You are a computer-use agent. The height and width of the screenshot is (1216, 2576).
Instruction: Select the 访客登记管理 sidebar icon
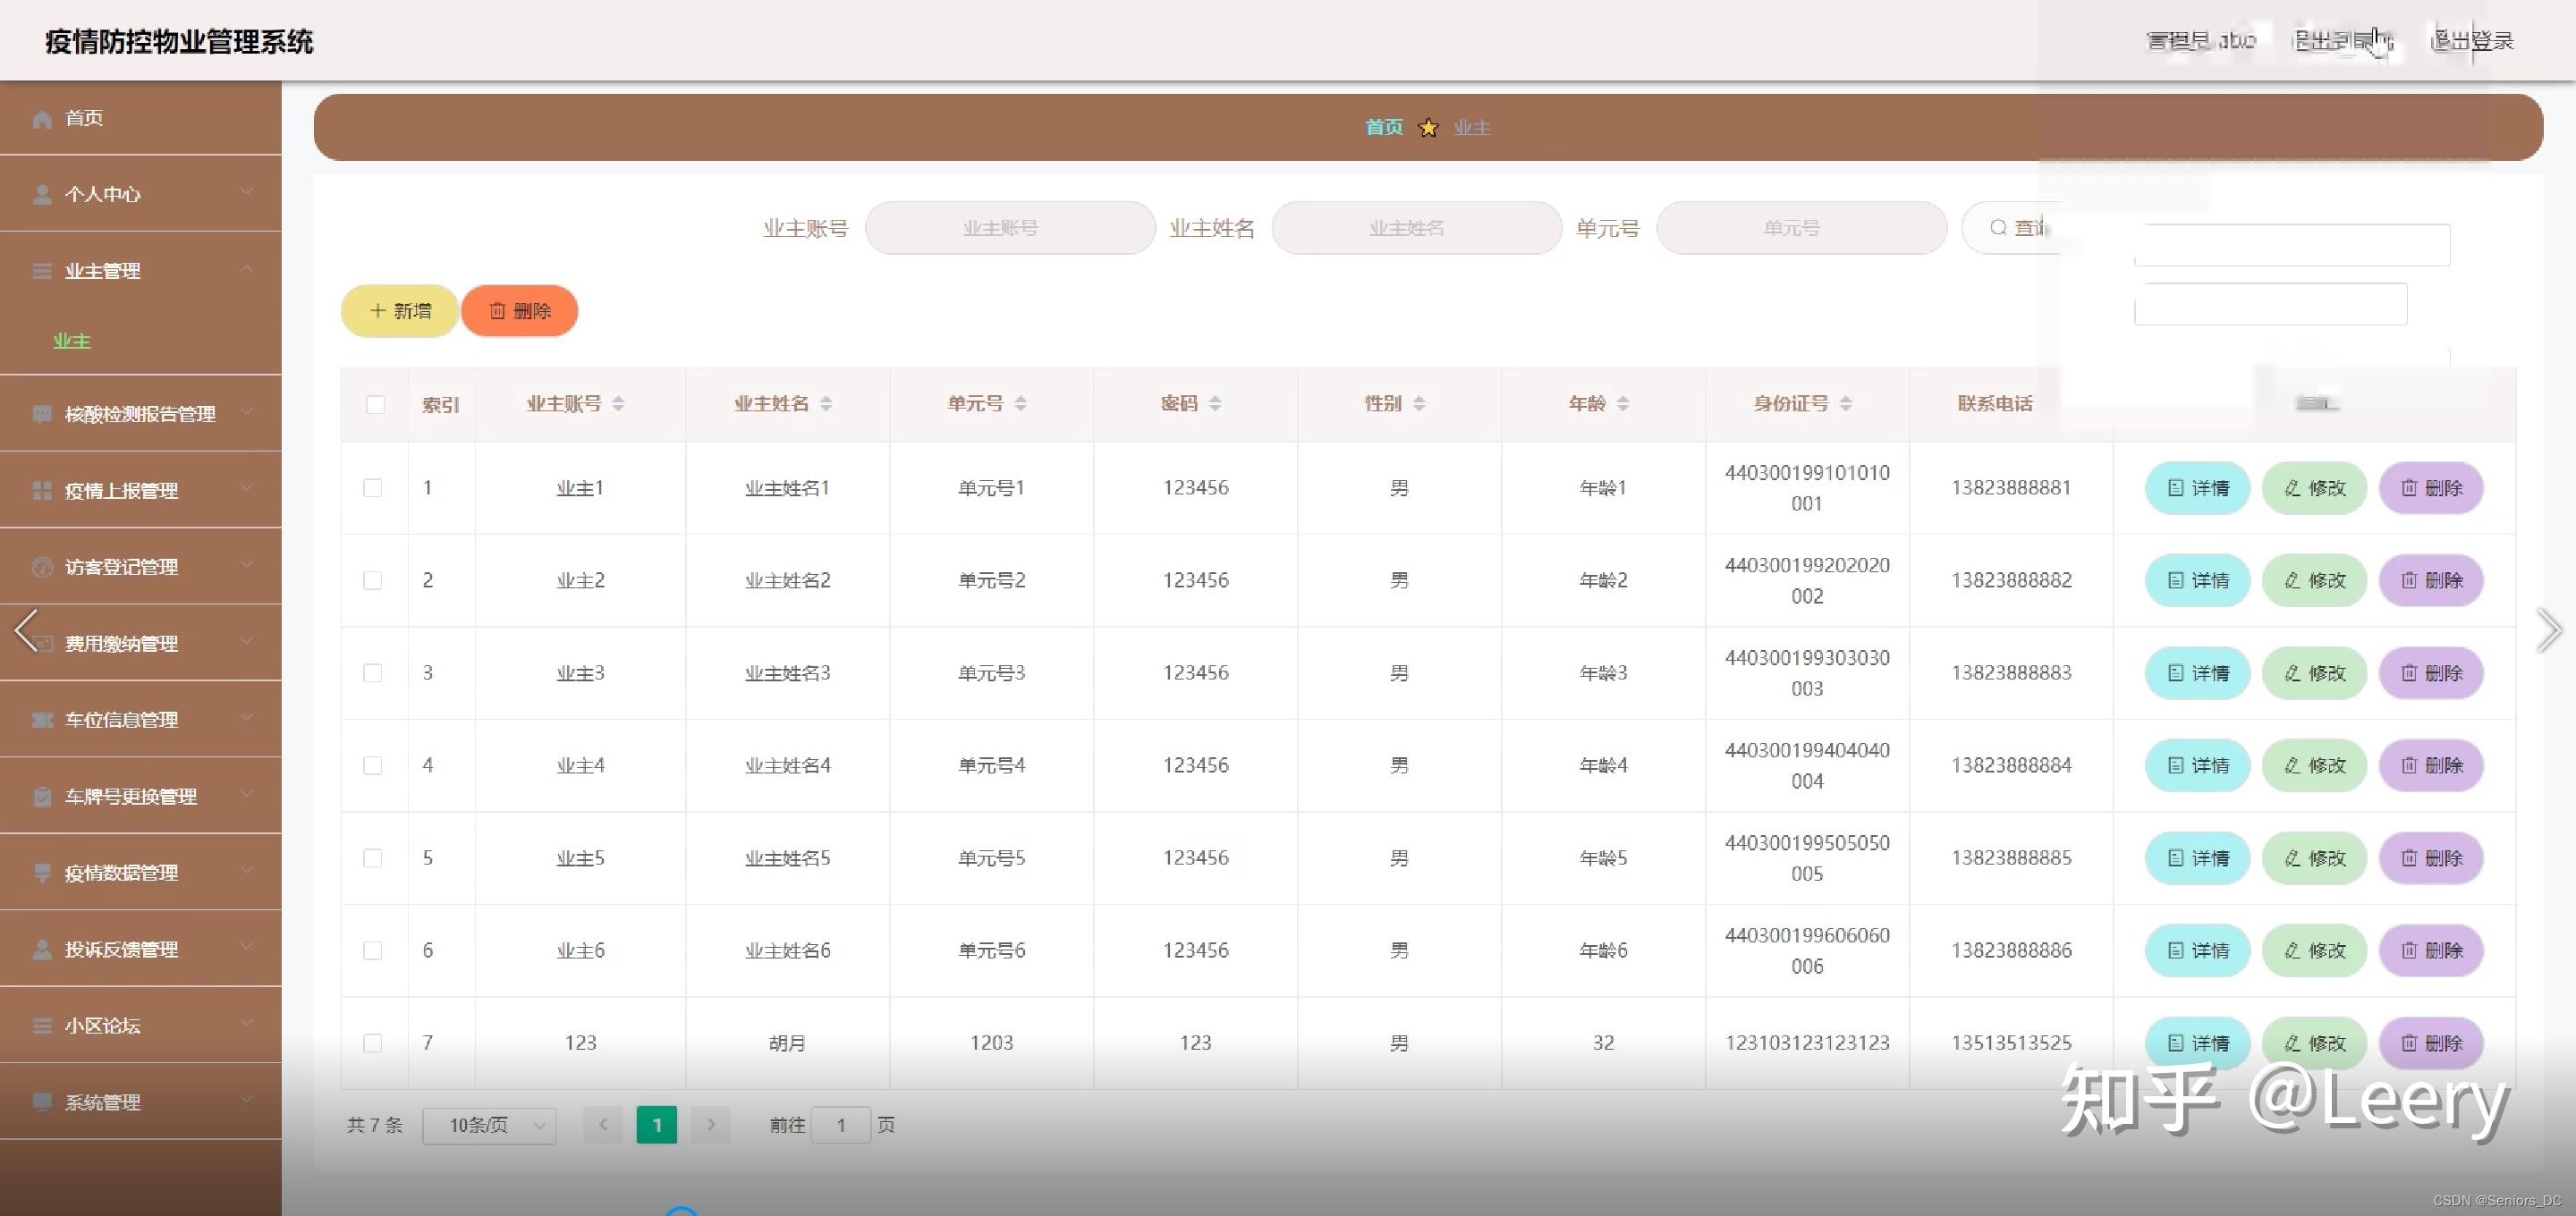pyautogui.click(x=42, y=567)
